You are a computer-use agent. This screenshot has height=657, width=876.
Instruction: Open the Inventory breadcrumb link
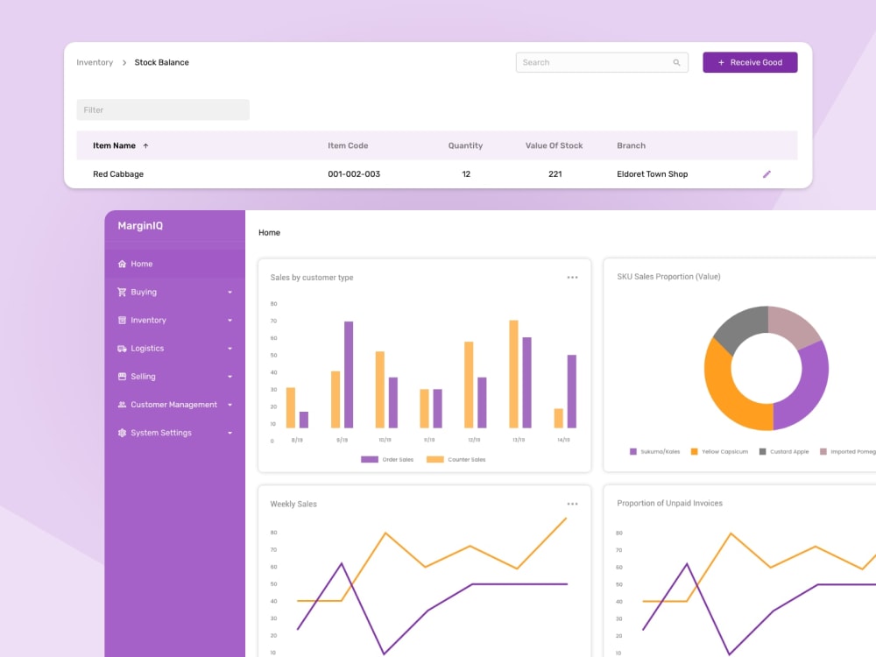click(95, 62)
